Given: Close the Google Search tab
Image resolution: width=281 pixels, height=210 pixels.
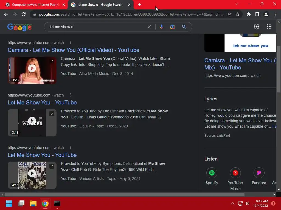Looking at the screenshot, I should click(129, 5).
